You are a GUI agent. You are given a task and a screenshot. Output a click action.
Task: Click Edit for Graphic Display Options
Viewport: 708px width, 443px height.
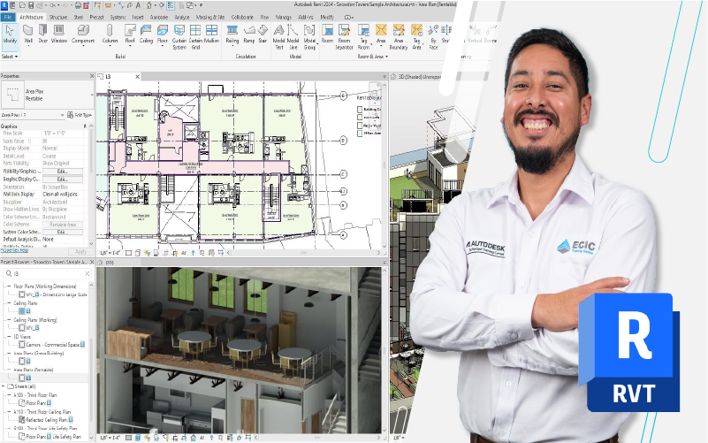62,179
